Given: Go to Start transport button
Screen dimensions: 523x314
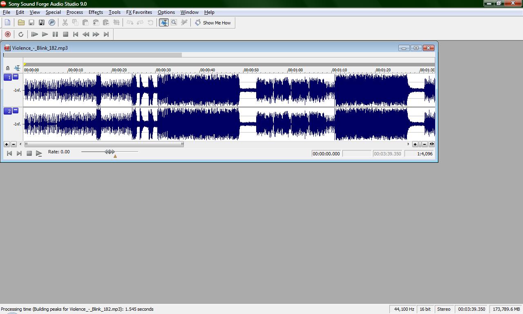Looking at the screenshot, I should [76, 34].
